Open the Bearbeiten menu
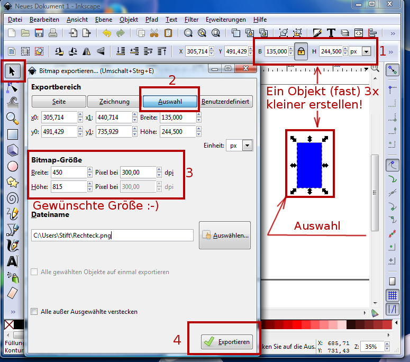The height and width of the screenshot is (362, 410). coord(44,20)
